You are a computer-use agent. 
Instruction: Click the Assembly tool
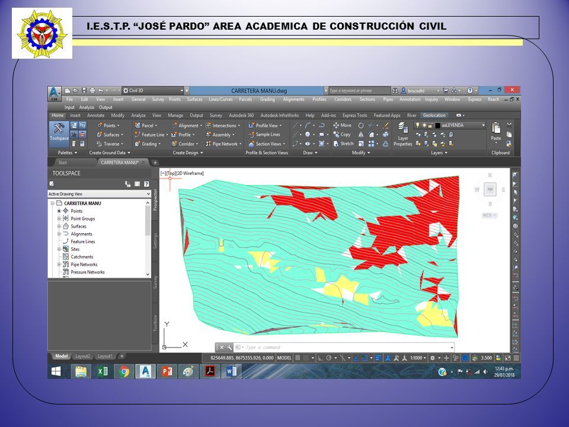coord(220,135)
